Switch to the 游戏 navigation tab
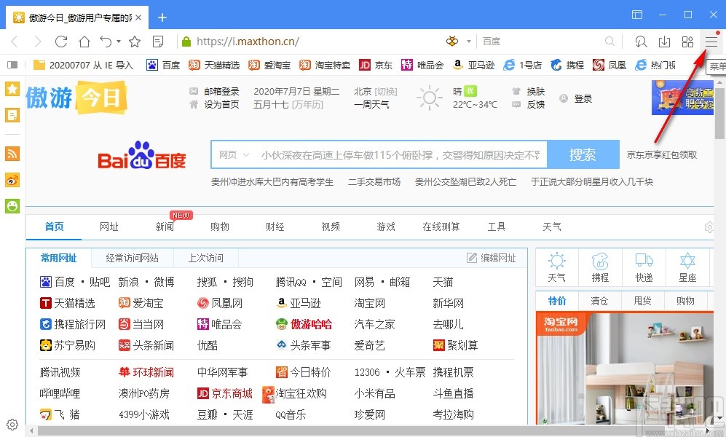The width and height of the screenshot is (726, 437). 386,227
